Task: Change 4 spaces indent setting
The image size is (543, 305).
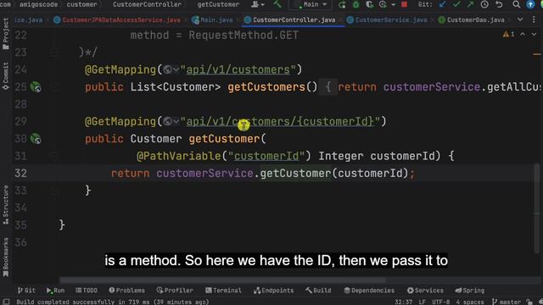Action: (x=470, y=302)
